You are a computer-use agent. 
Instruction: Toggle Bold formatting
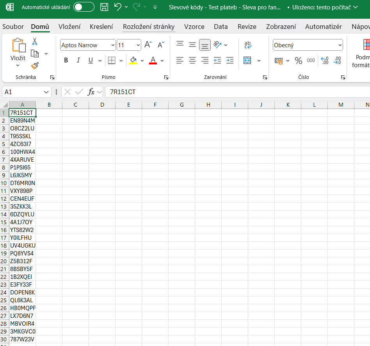(66, 61)
